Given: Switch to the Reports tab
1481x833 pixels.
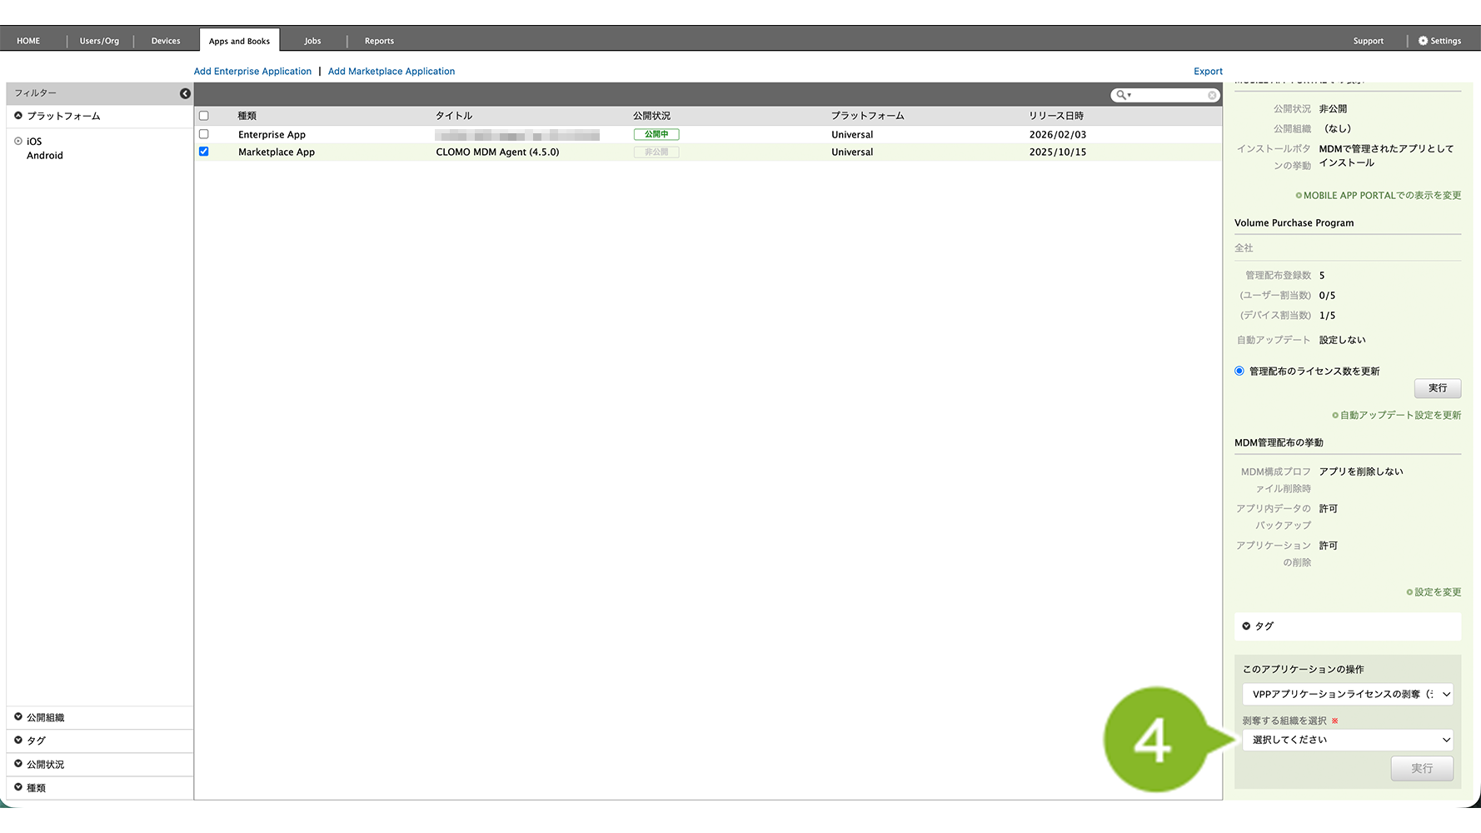Looking at the screenshot, I should (x=379, y=41).
